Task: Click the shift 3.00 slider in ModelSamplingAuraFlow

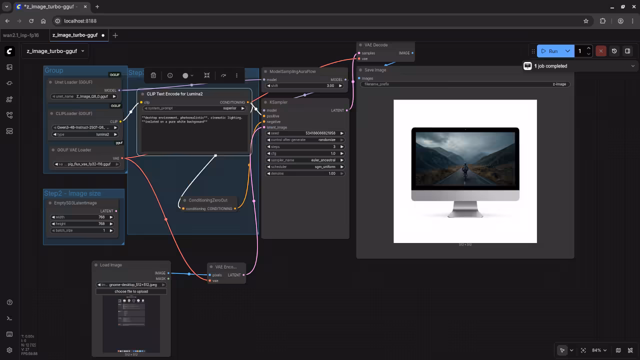Action: pos(304,85)
